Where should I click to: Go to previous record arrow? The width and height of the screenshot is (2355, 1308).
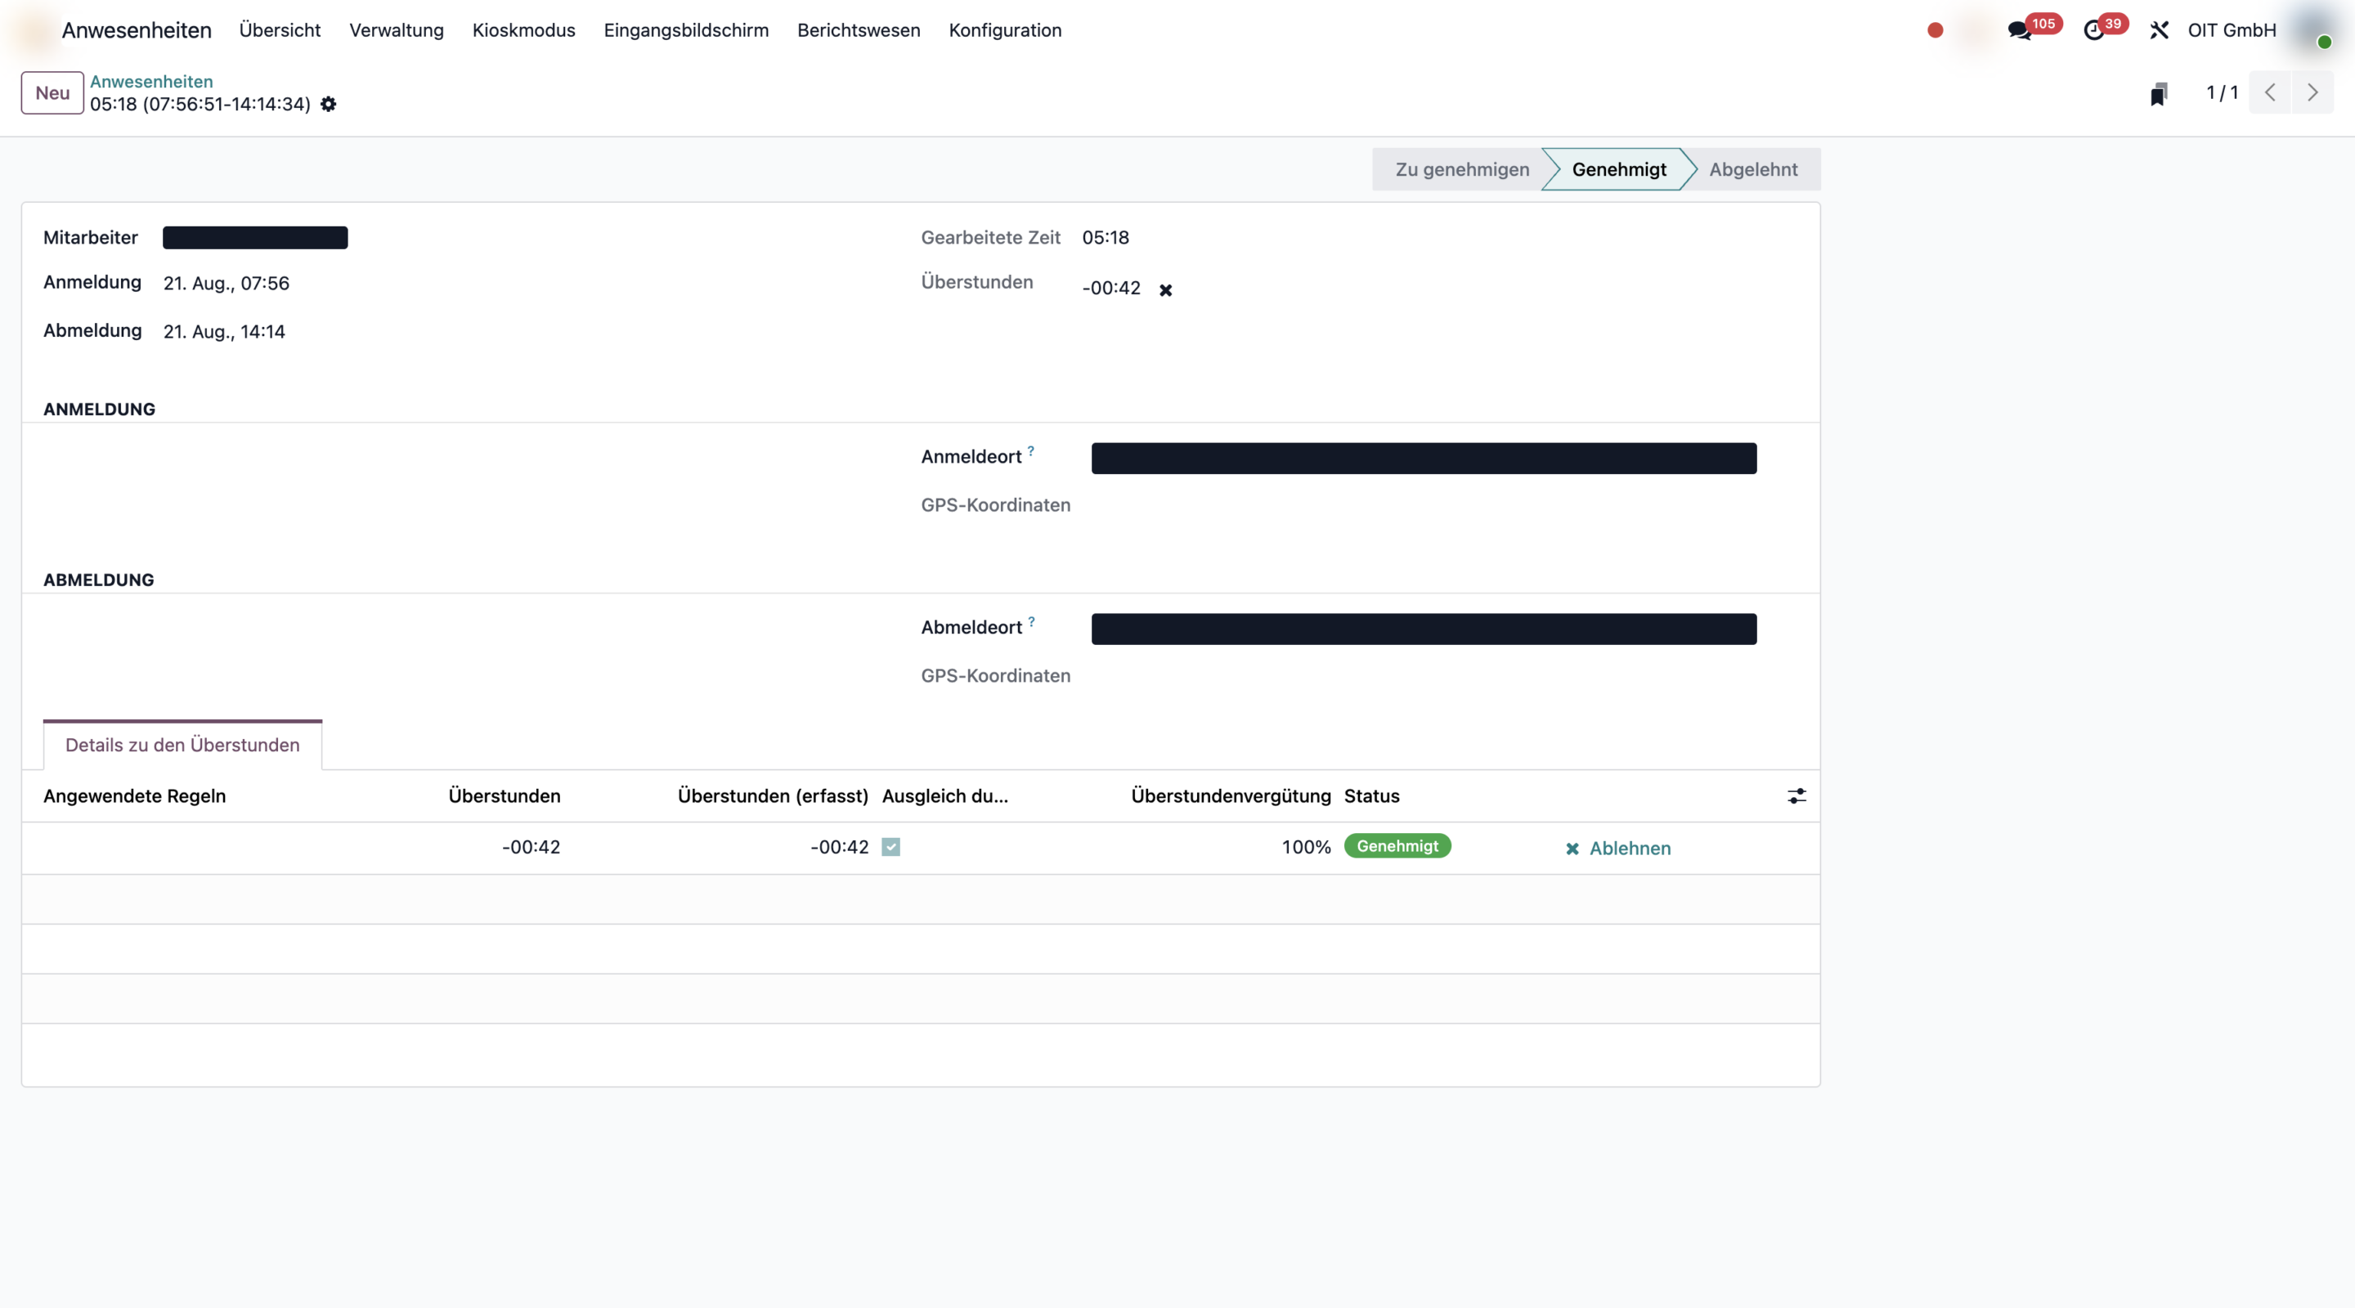(2270, 92)
